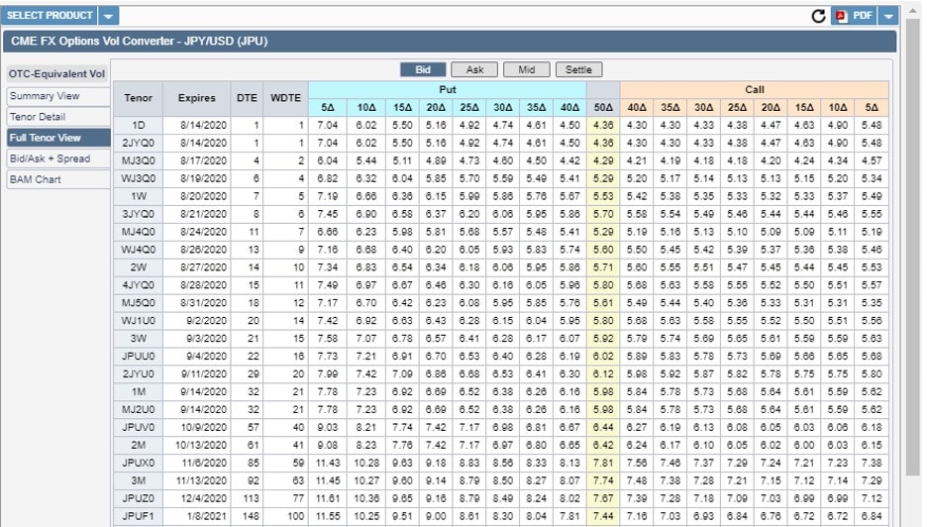
Task: Open the BAM Chart tab
Action: coord(55,179)
